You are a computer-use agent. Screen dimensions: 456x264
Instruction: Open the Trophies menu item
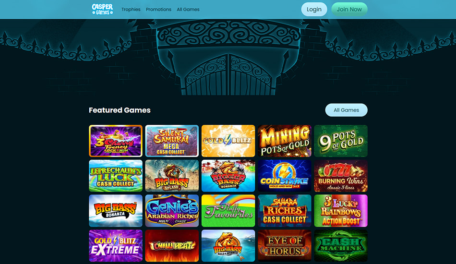(131, 9)
